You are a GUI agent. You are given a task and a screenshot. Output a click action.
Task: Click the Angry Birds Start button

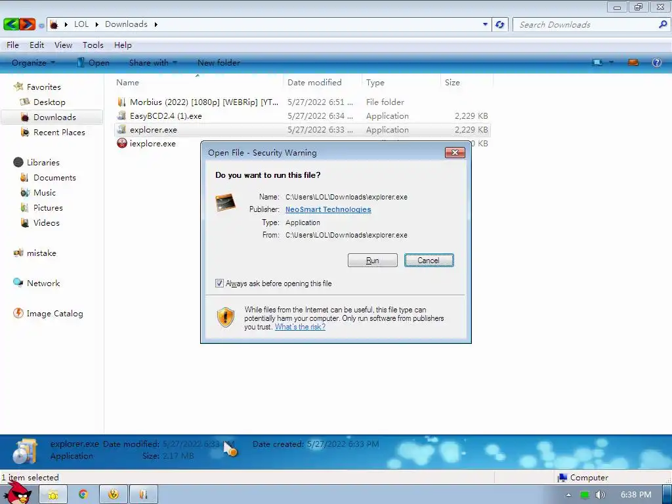tap(19, 493)
